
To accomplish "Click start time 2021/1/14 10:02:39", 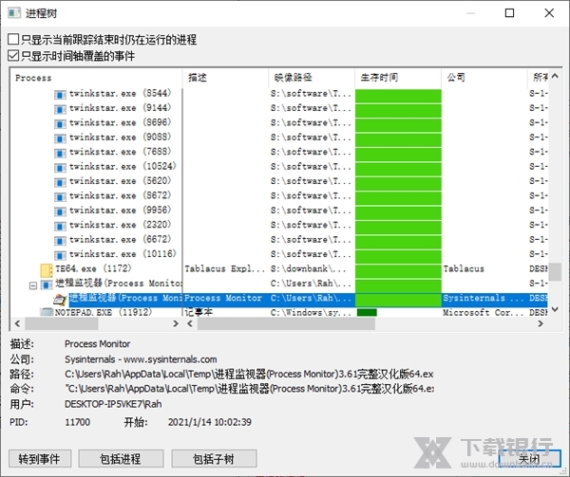I will [209, 422].
